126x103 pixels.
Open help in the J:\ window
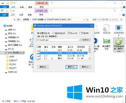pyautogui.click(x=123, y=15)
